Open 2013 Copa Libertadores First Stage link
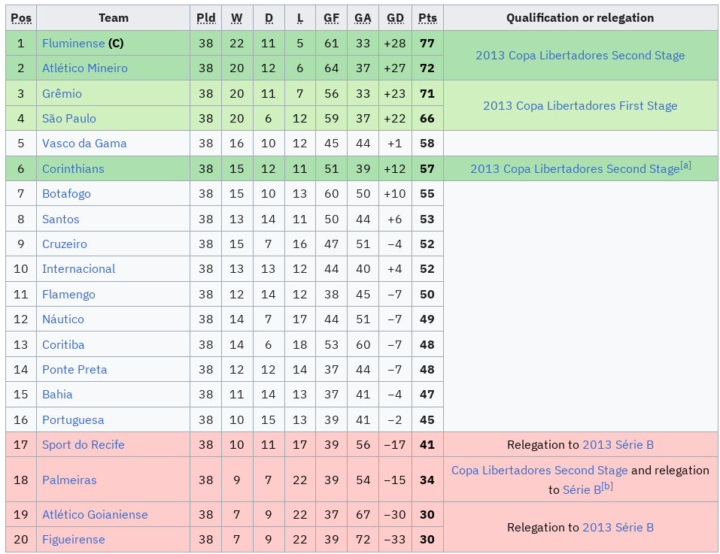720x554 pixels. (x=580, y=106)
